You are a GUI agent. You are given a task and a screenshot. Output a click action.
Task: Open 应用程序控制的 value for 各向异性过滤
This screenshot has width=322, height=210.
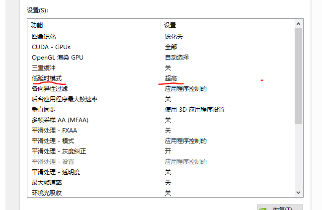[x=186, y=89]
